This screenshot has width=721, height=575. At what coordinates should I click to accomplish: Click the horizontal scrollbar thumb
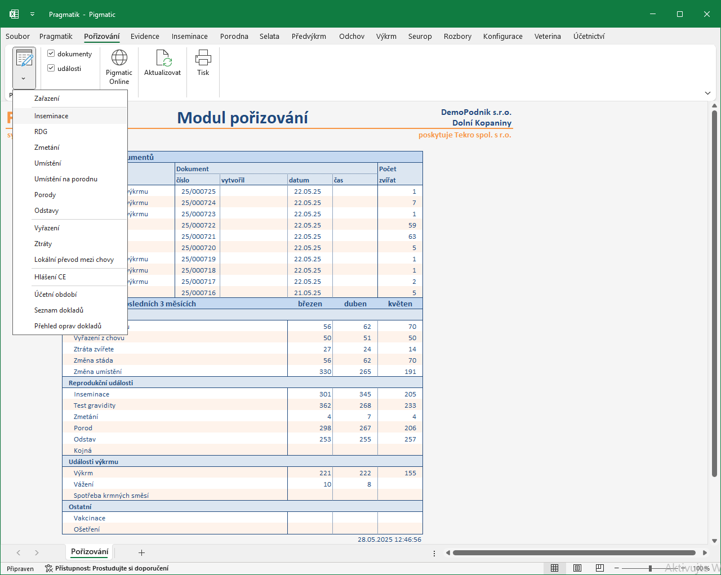point(574,553)
